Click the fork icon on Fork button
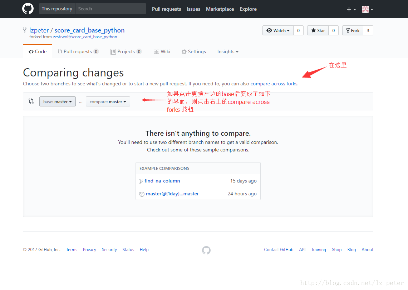Screen dimensions: 408x290 coord(348,30)
